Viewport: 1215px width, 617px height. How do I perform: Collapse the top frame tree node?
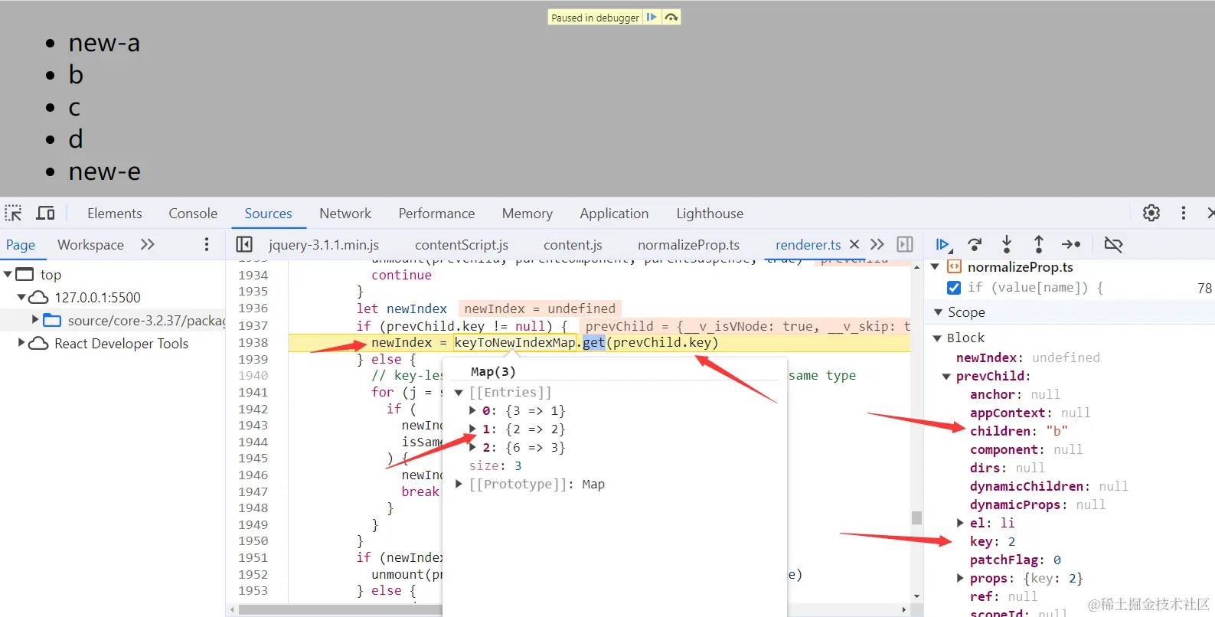click(x=8, y=274)
